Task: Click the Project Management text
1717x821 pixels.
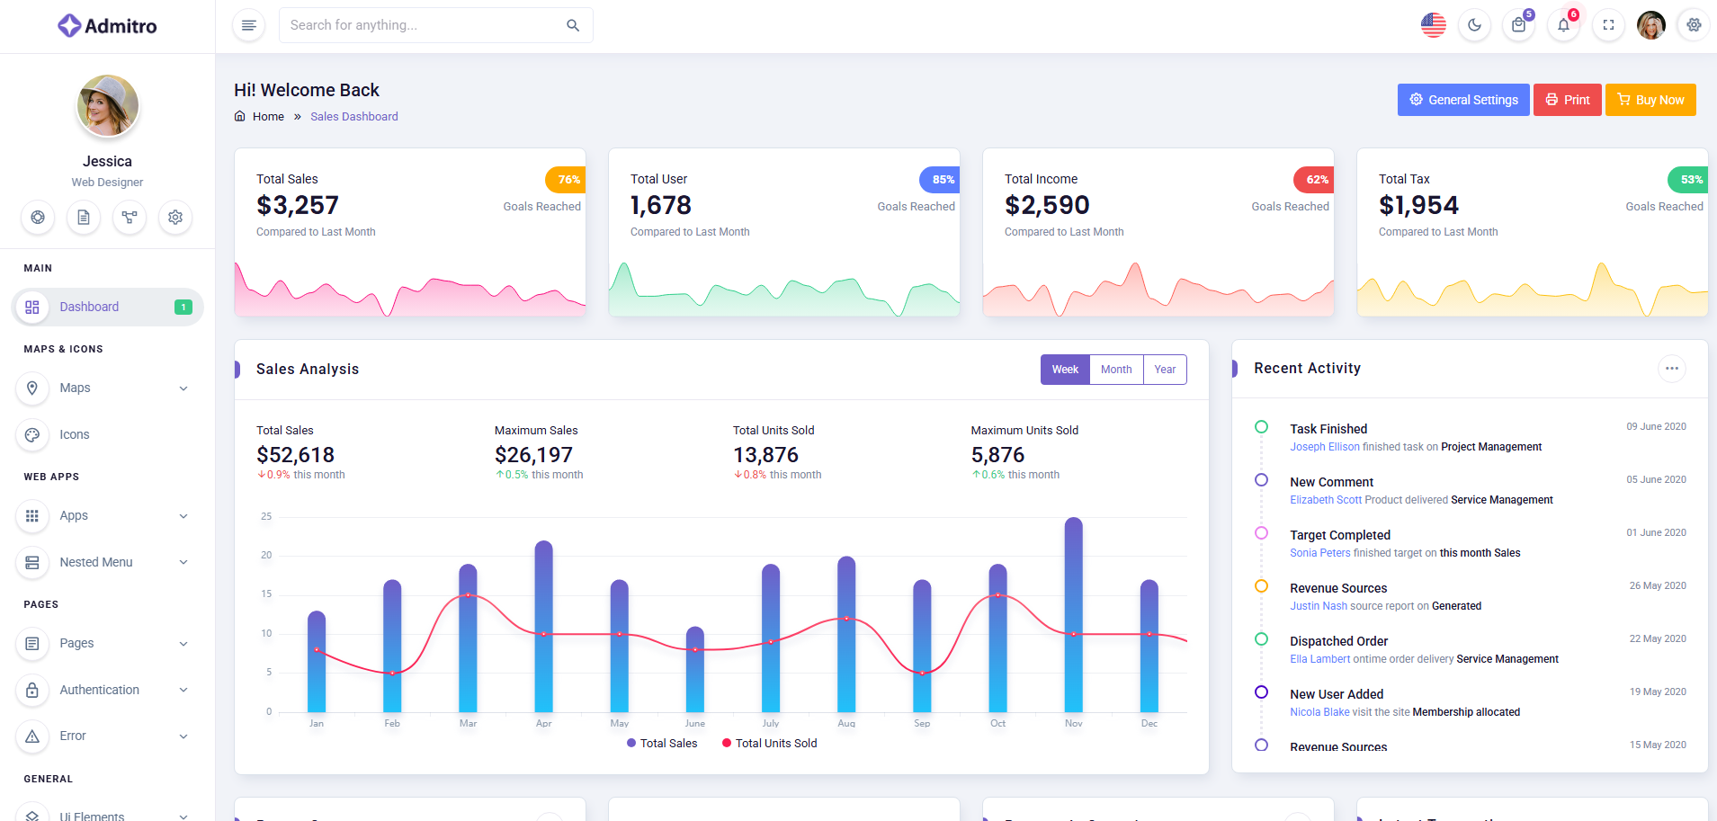Action: click(1491, 447)
